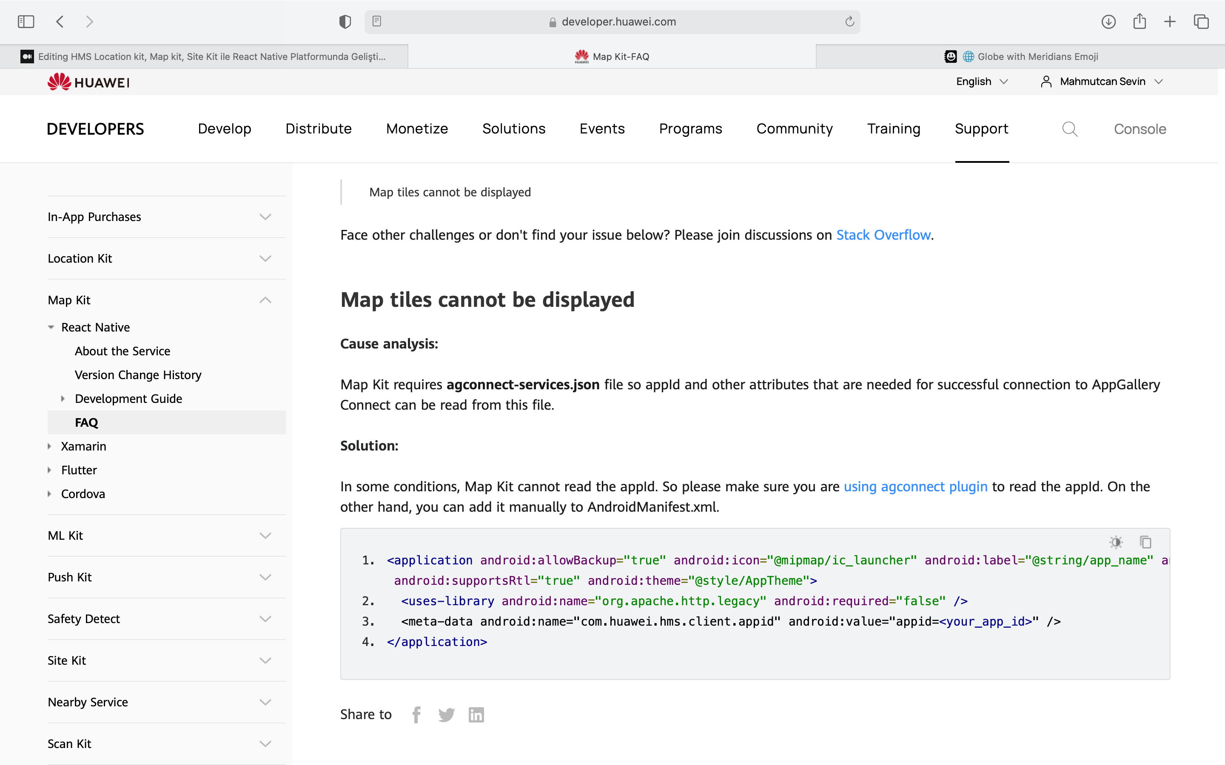Share to LinkedIn icon
Image resolution: width=1225 pixels, height=765 pixels.
476,714
